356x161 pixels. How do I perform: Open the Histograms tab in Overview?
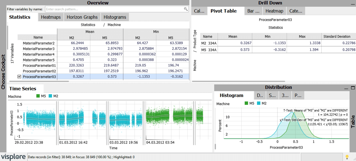[x=115, y=17]
